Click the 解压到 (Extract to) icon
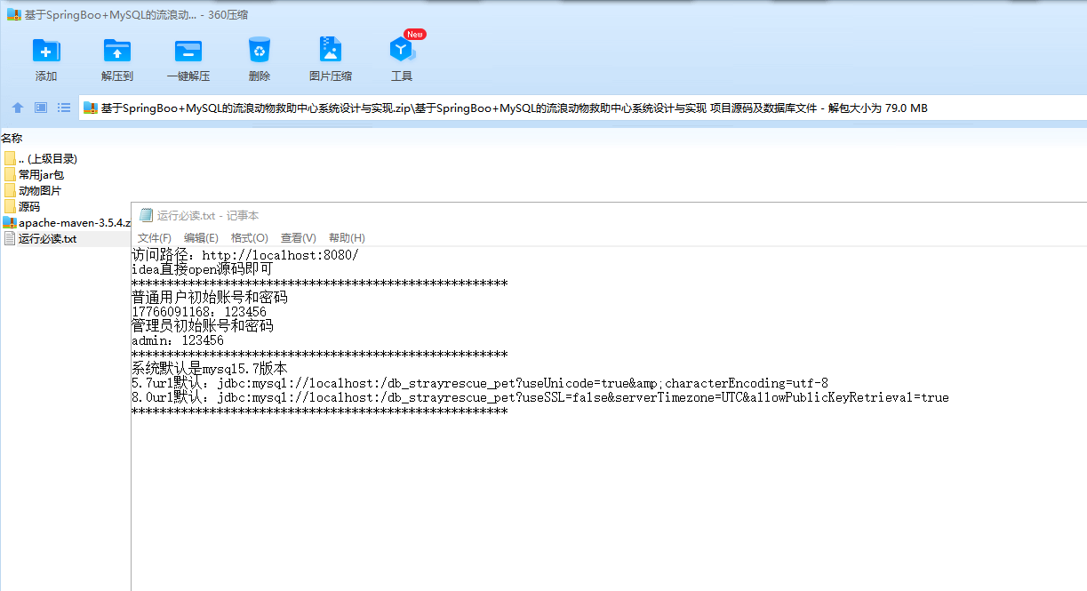The image size is (1087, 591). 117,51
